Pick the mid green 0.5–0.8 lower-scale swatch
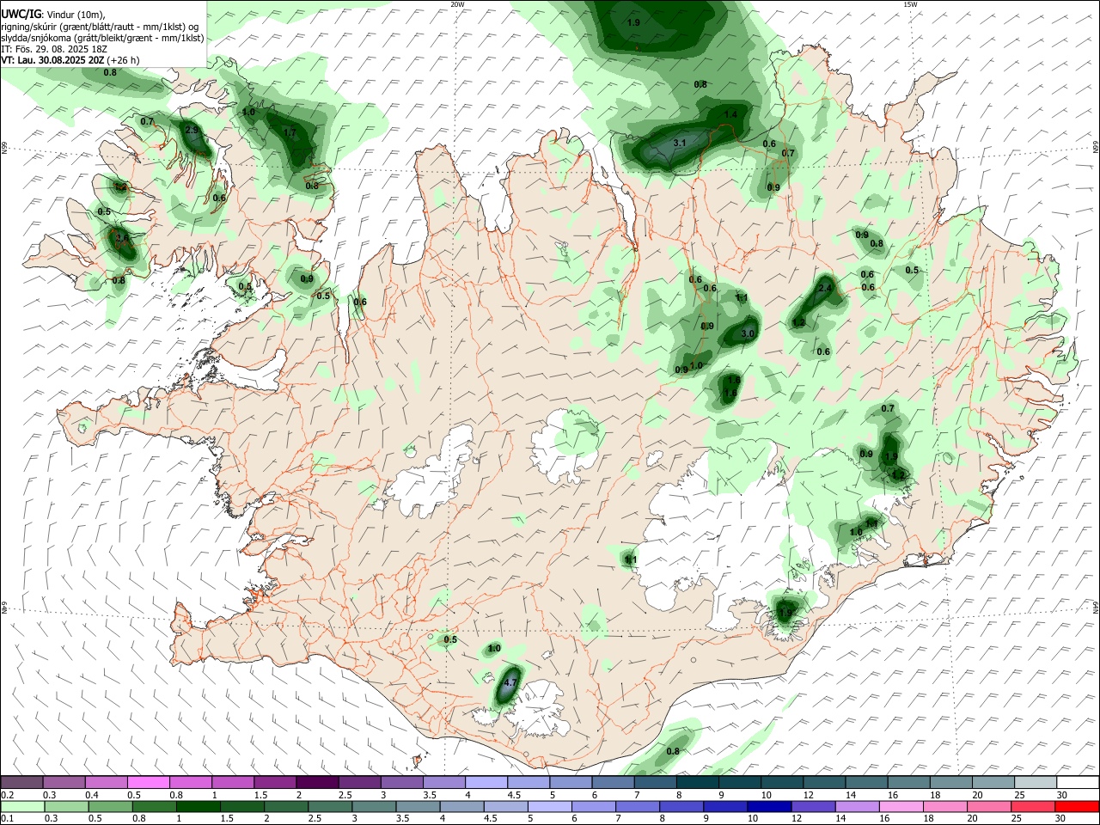Screen dimensions: 1100x825 pyautogui.click(x=110, y=806)
